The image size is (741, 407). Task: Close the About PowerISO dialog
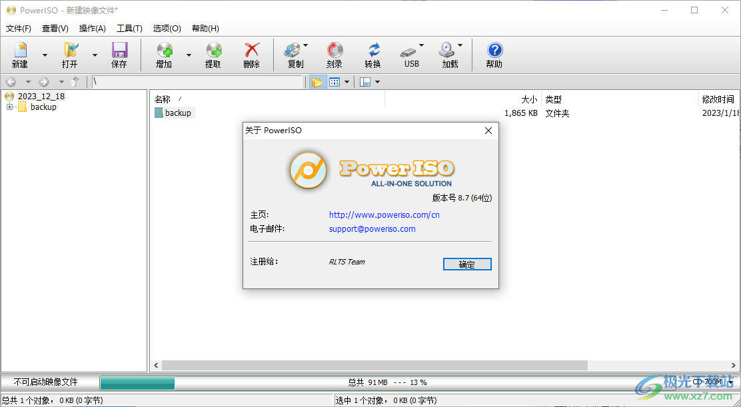[488, 131]
